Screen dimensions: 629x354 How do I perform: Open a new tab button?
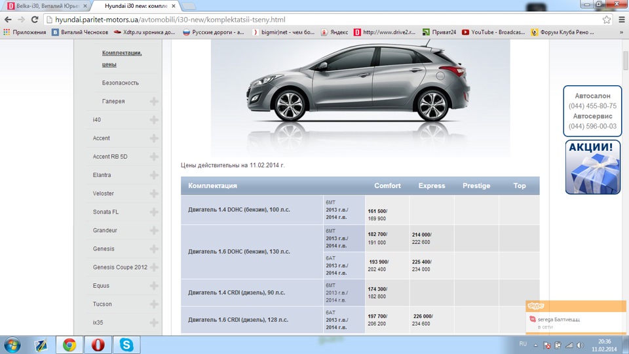[189, 6]
